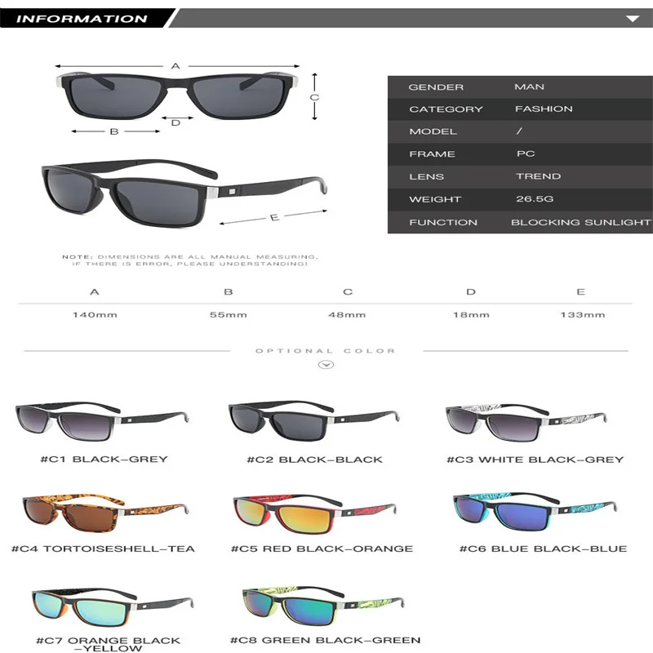Click the CATEGORY row label
The image size is (653, 653).
(446, 109)
